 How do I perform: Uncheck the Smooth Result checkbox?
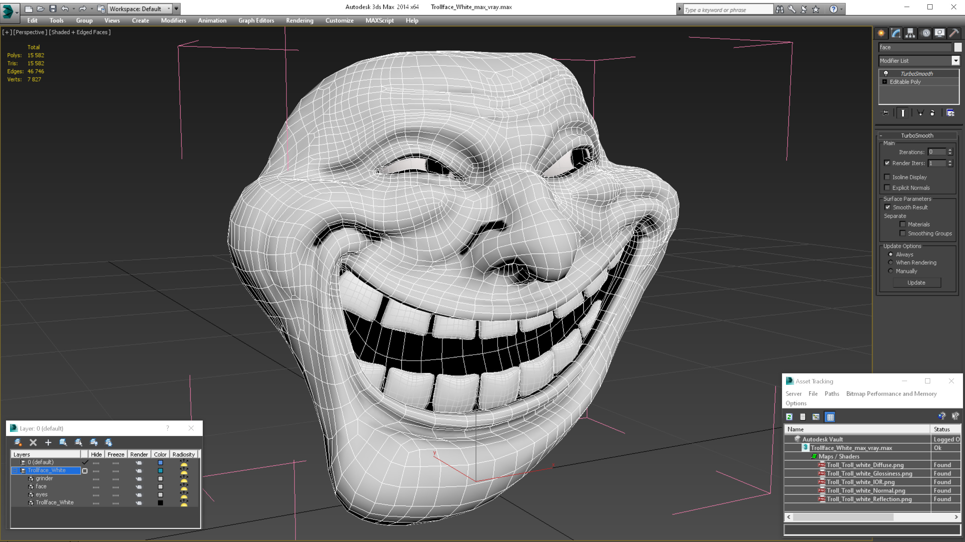click(888, 207)
